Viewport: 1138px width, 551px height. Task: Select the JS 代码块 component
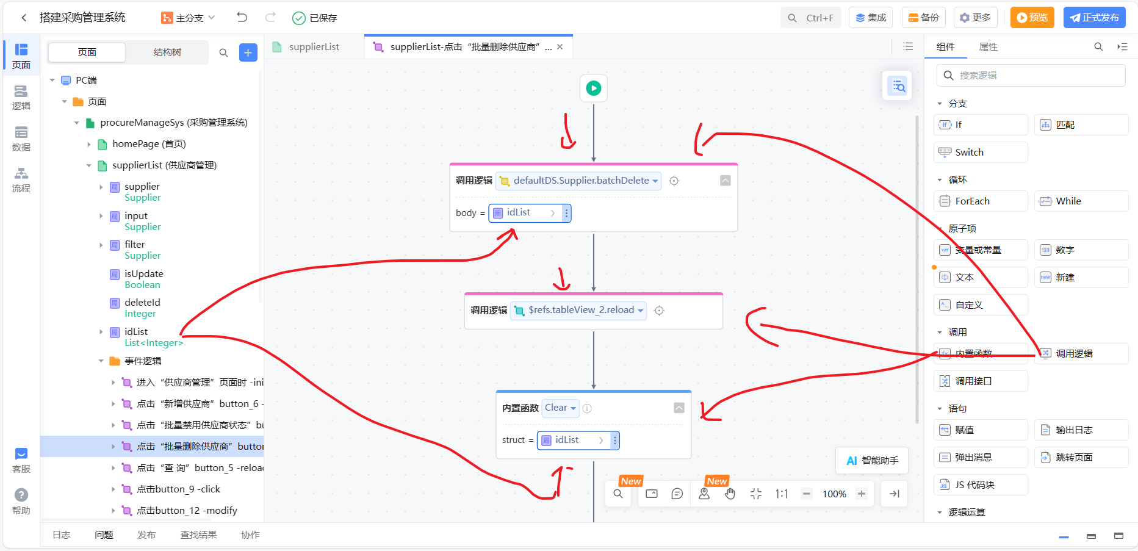click(981, 485)
